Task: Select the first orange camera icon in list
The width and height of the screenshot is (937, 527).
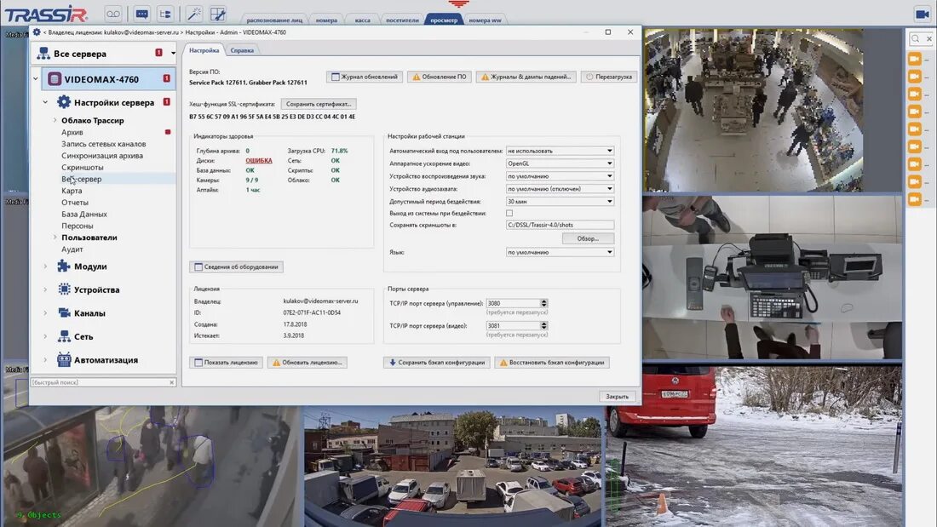Action: [x=914, y=59]
